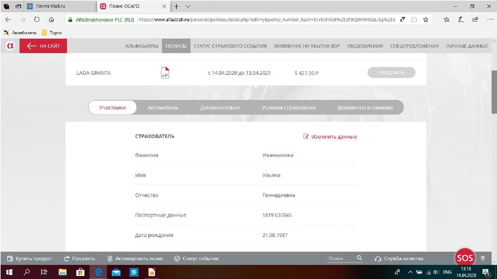Screen dimensions: 497x279
Task: Click the passport value 1819 637845
Action: 277,215
